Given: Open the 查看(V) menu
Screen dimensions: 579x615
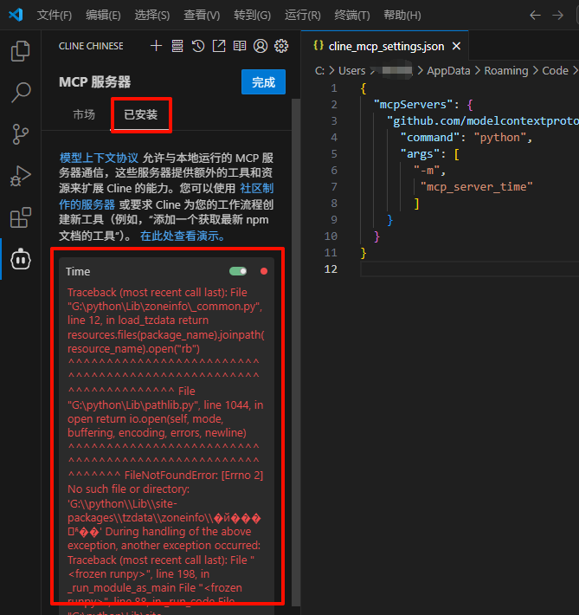Looking at the screenshot, I should point(202,16).
